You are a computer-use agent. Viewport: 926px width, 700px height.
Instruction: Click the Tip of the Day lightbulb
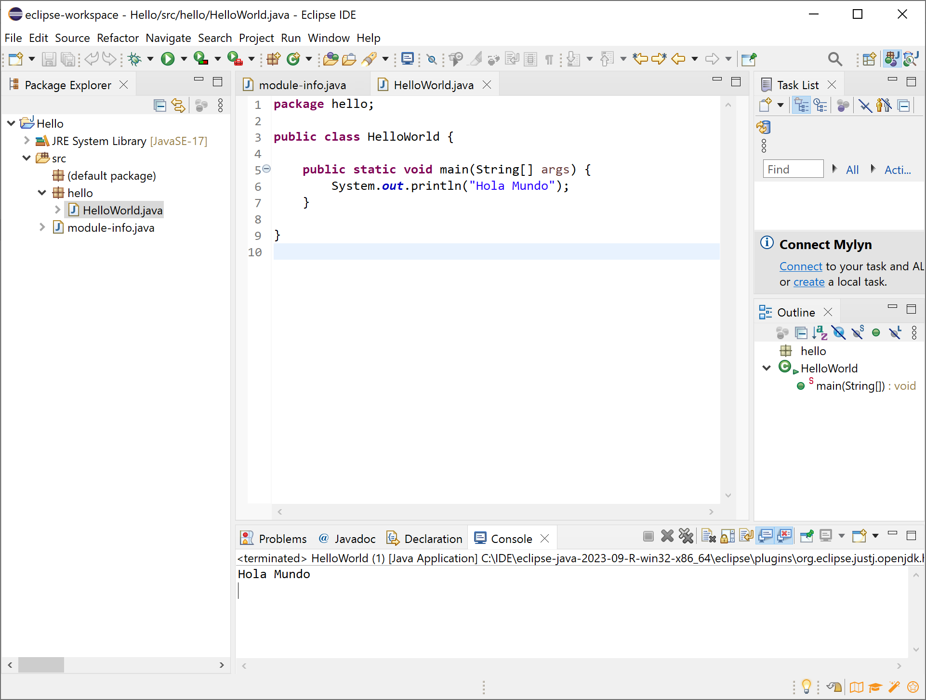click(806, 687)
